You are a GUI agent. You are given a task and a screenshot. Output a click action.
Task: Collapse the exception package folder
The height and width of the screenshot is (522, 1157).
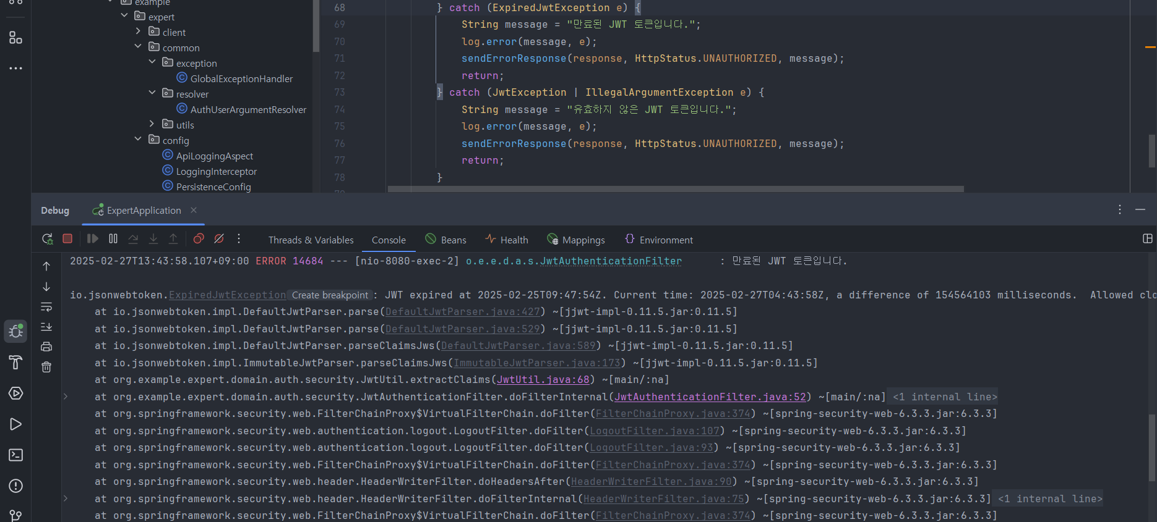[x=152, y=62]
